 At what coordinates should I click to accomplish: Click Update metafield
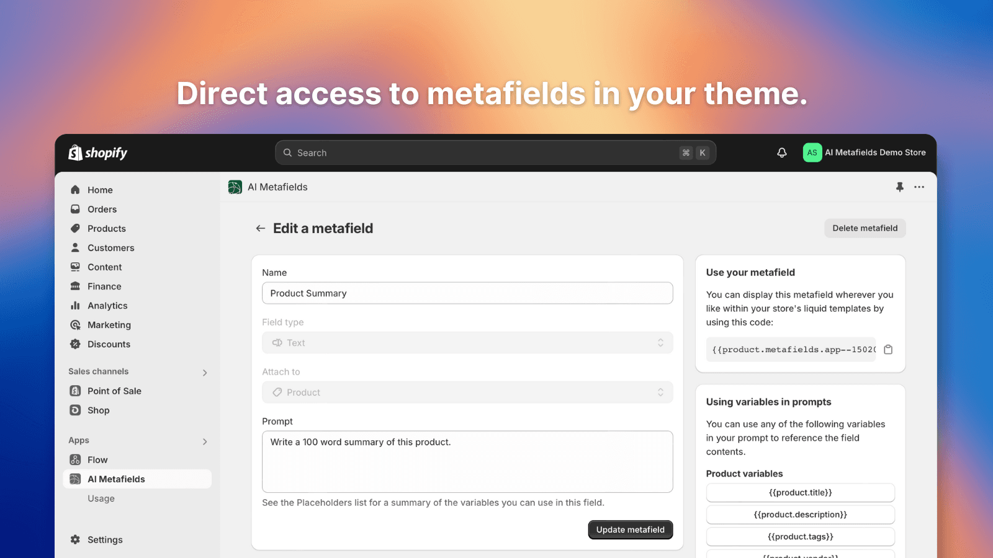pos(630,529)
